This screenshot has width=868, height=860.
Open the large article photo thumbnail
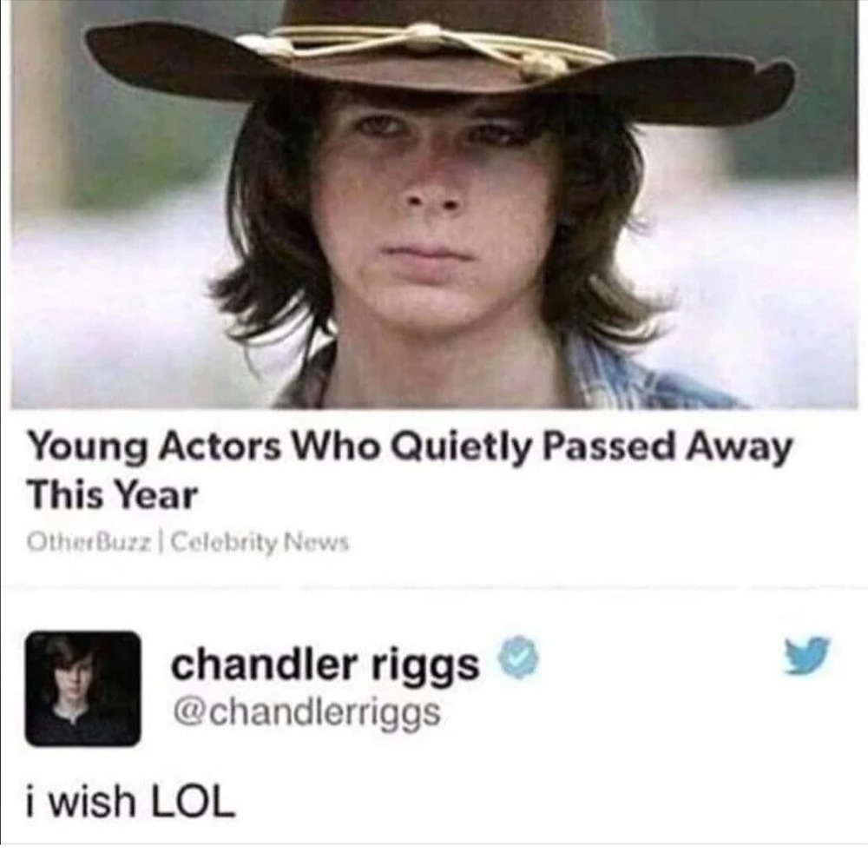(434, 204)
